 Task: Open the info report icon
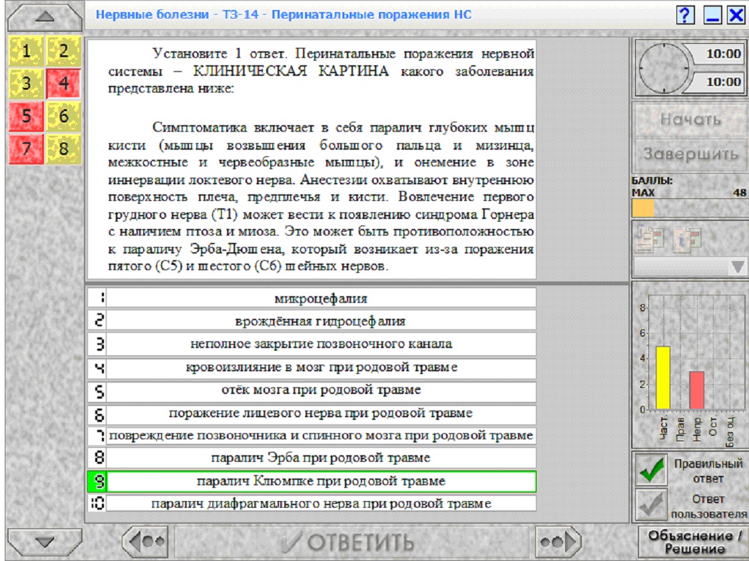[687, 238]
